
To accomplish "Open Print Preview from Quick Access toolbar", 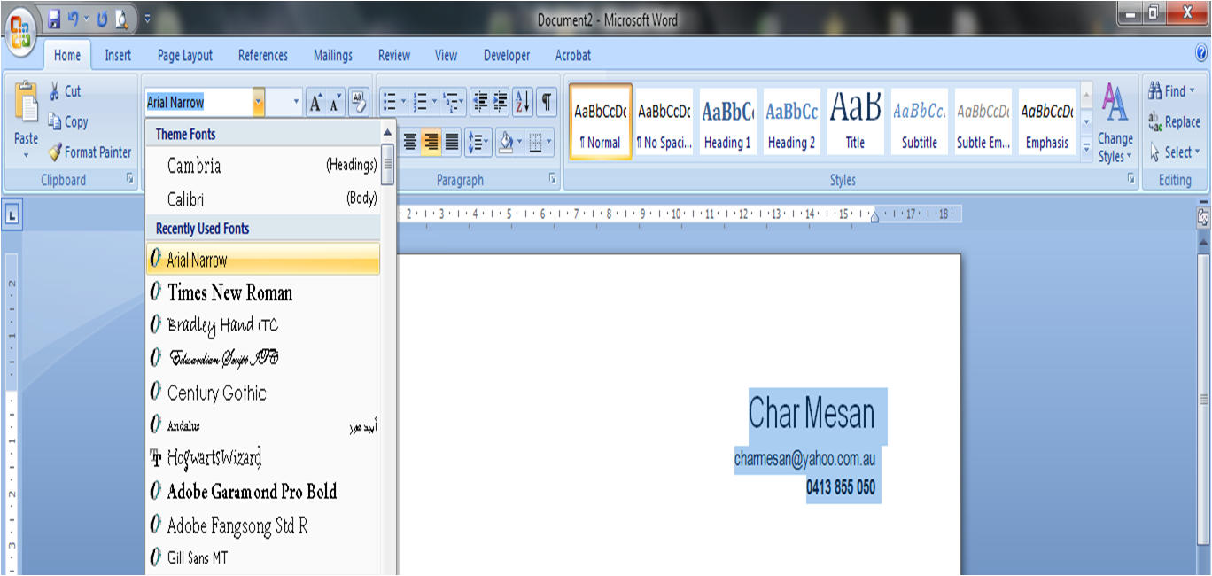I will (x=121, y=18).
